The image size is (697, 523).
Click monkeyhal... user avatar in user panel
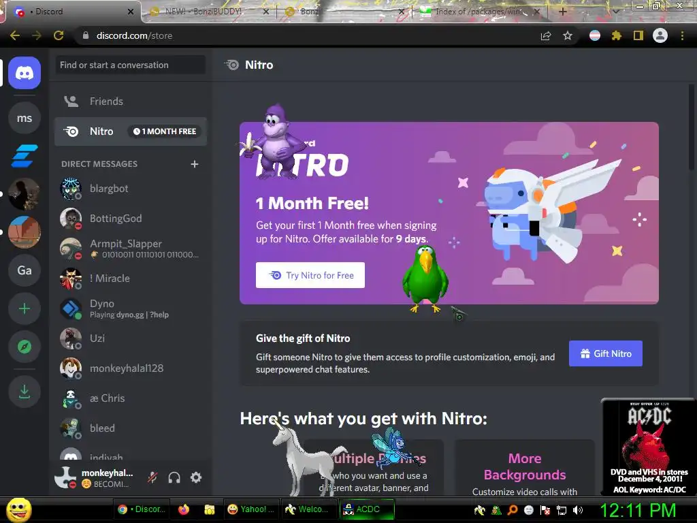(x=66, y=477)
